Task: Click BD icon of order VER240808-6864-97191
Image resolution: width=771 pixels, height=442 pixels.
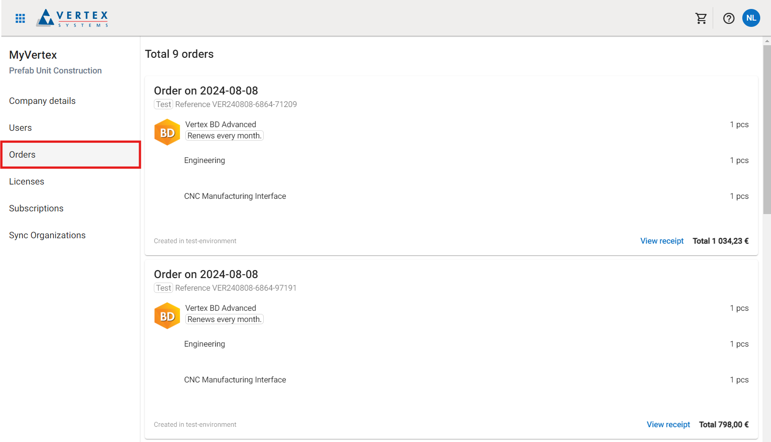Action: [167, 316]
